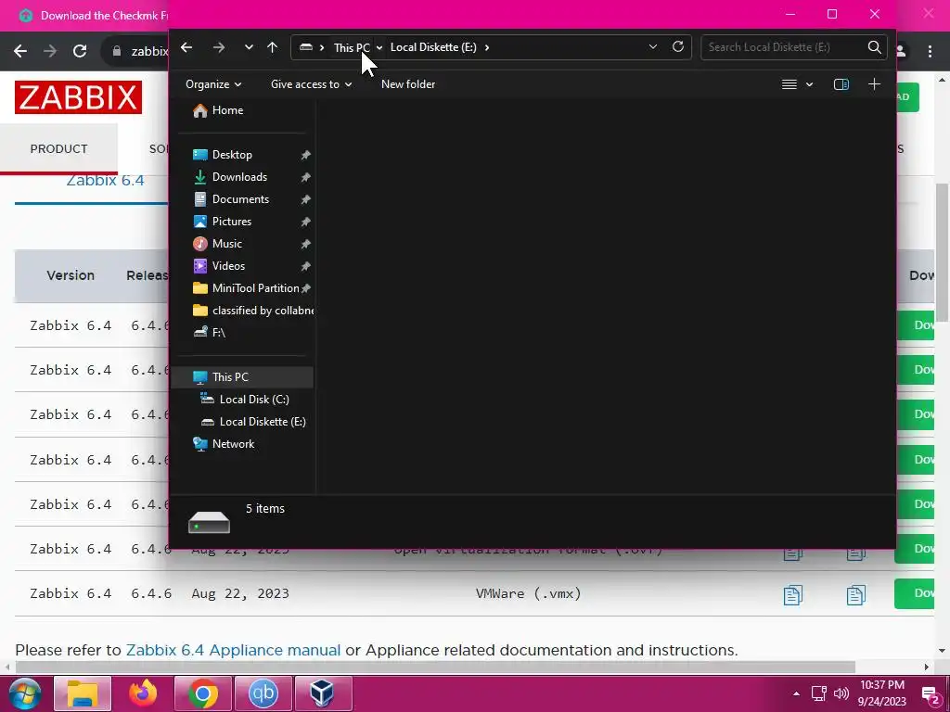The image size is (950, 712).
Task: Click the Zabbix logo in the browser
Action: tap(78, 97)
